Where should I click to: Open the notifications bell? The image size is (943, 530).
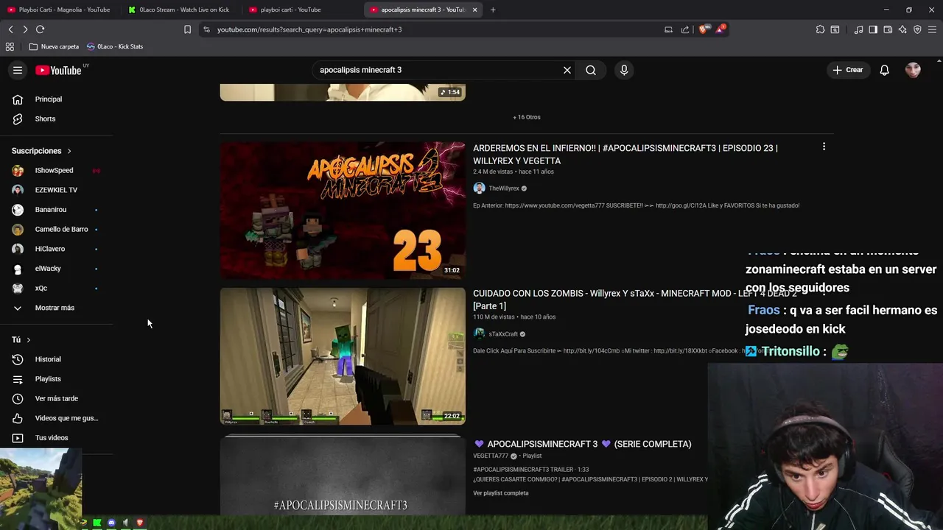[x=884, y=70]
